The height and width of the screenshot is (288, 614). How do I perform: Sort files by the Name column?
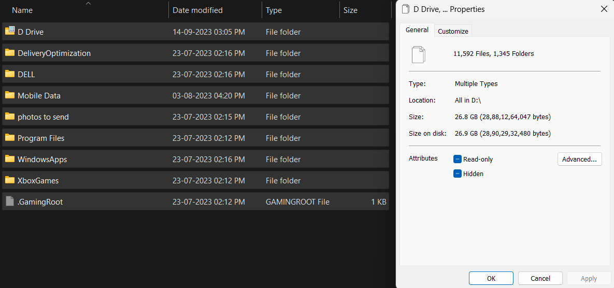pos(22,10)
